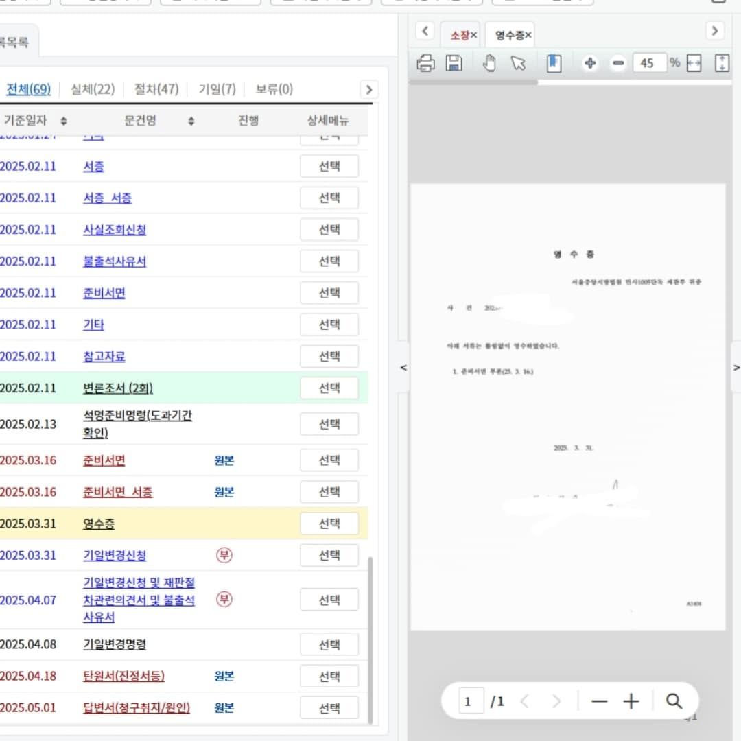
Task: Open 탄원서(진정서등) document link
Action: [x=123, y=676]
